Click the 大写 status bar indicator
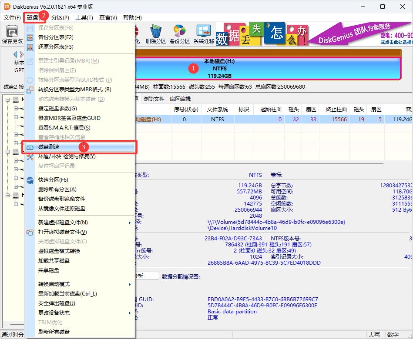Screen dimensions: 413x339 tap(374, 335)
